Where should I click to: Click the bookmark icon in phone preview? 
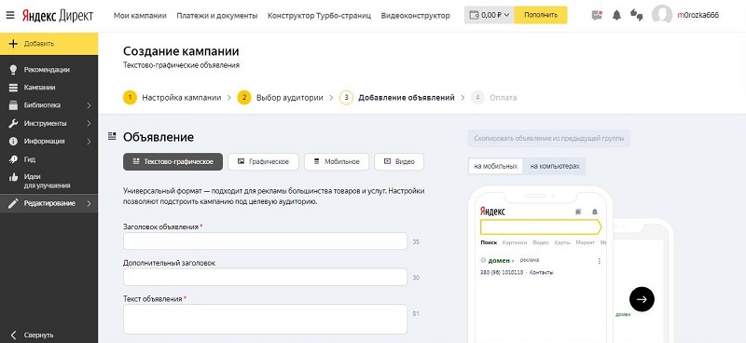(x=578, y=212)
